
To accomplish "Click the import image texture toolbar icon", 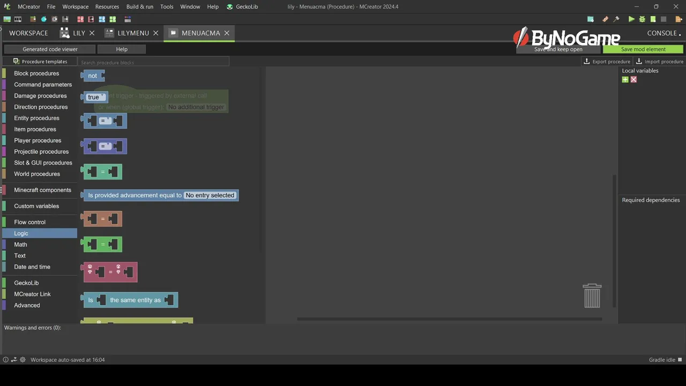I will [x=7, y=19].
